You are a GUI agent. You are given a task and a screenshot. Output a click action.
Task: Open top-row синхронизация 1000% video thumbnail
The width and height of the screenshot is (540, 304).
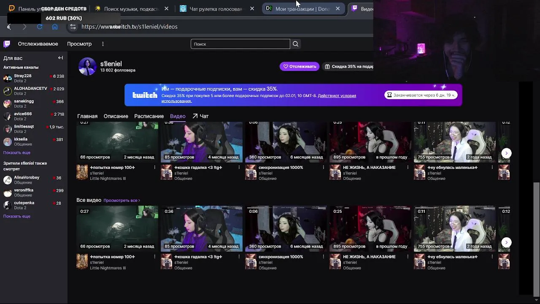point(286,142)
